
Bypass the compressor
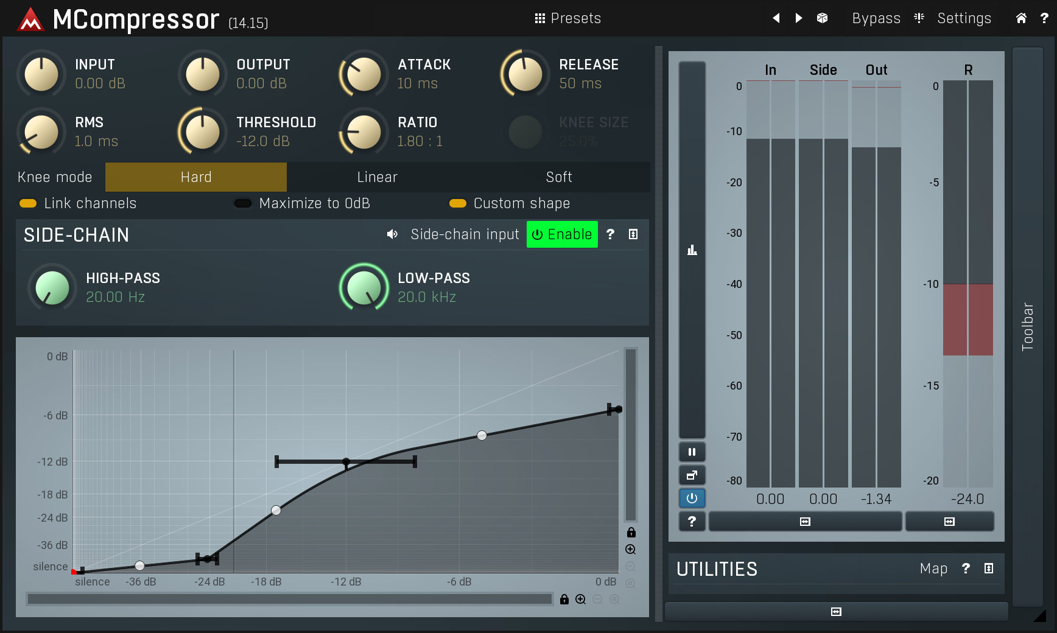tap(876, 18)
